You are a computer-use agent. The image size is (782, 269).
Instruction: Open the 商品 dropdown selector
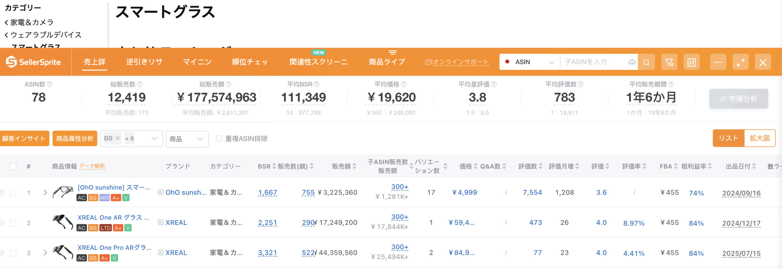(187, 139)
